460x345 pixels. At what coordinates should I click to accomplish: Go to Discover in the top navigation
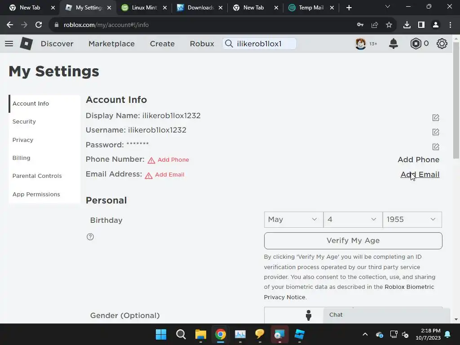57,44
